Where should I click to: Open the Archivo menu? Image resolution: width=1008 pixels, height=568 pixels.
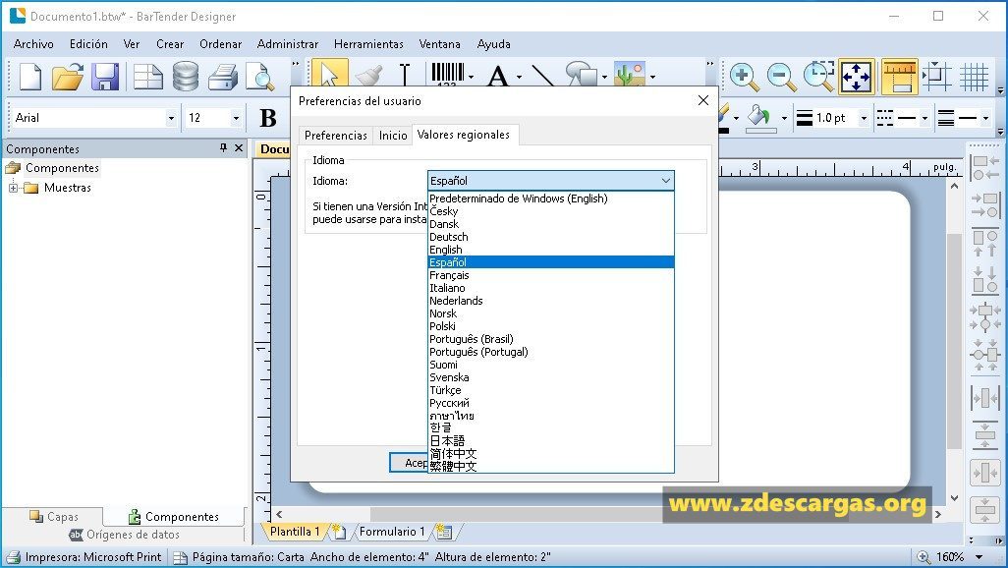click(x=33, y=44)
